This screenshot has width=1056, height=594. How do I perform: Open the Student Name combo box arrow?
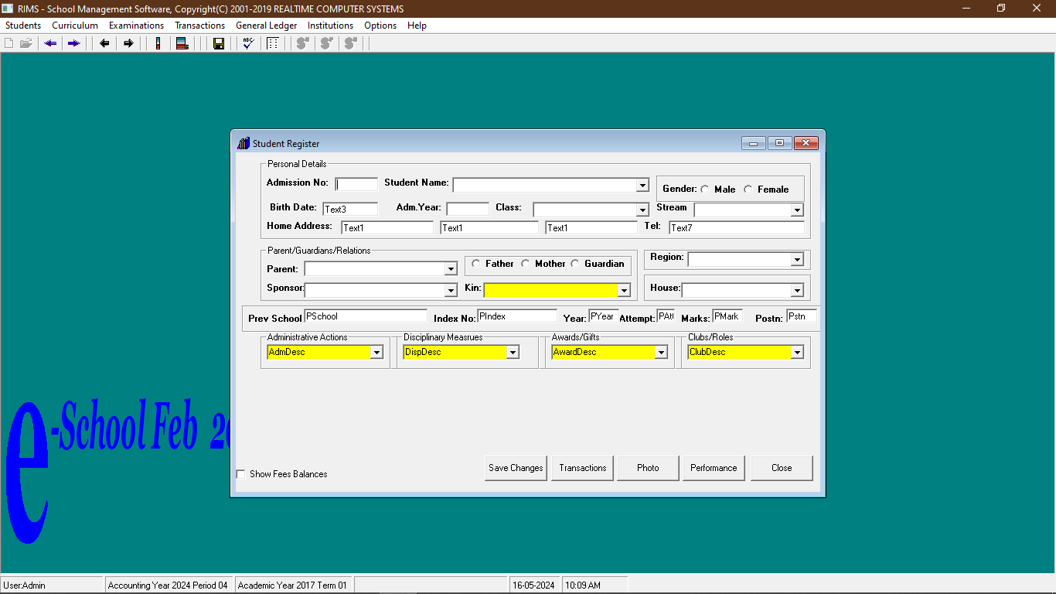click(x=642, y=185)
